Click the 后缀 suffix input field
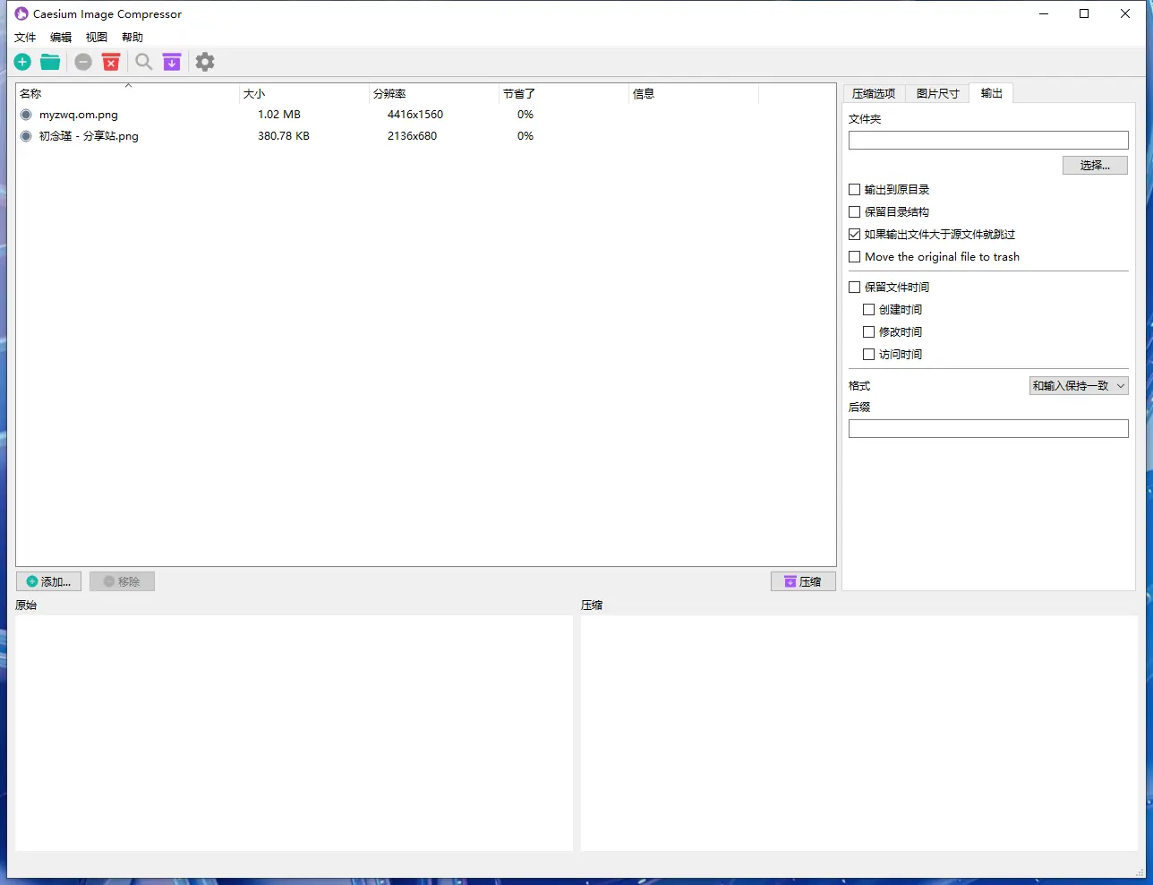 pyautogui.click(x=988, y=429)
